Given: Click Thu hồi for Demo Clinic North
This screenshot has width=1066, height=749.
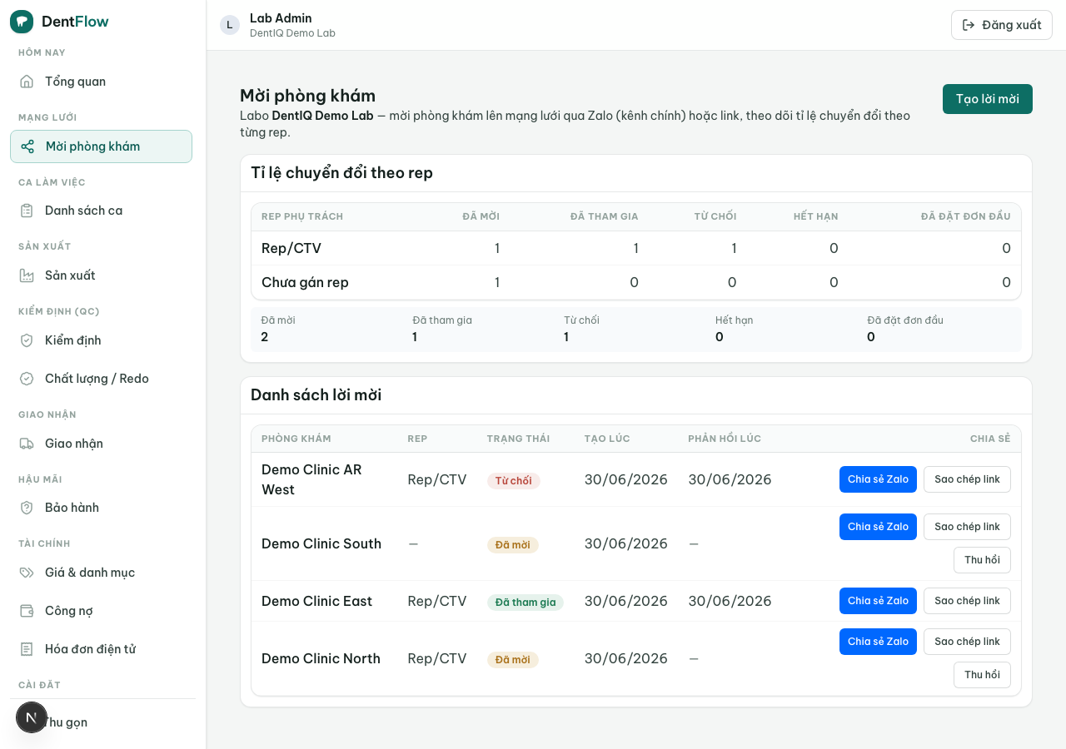Looking at the screenshot, I should [982, 675].
